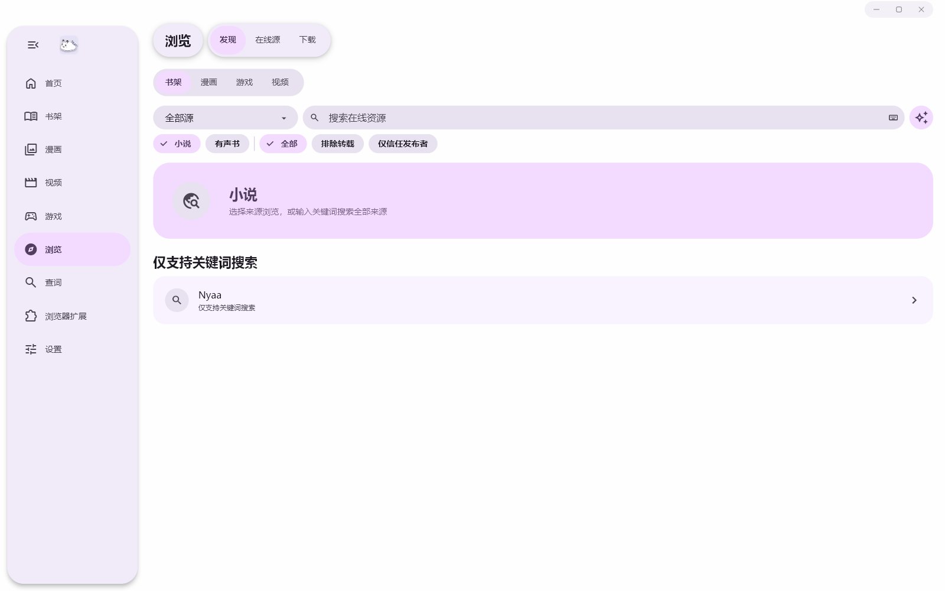
Task: Open 查词 dictionary lookup in sidebar
Action: [x=72, y=282]
